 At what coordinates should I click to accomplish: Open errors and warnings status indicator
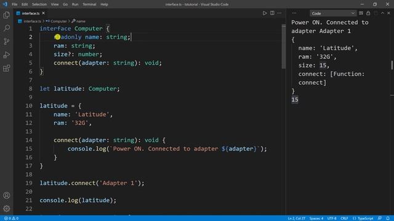point(11,219)
